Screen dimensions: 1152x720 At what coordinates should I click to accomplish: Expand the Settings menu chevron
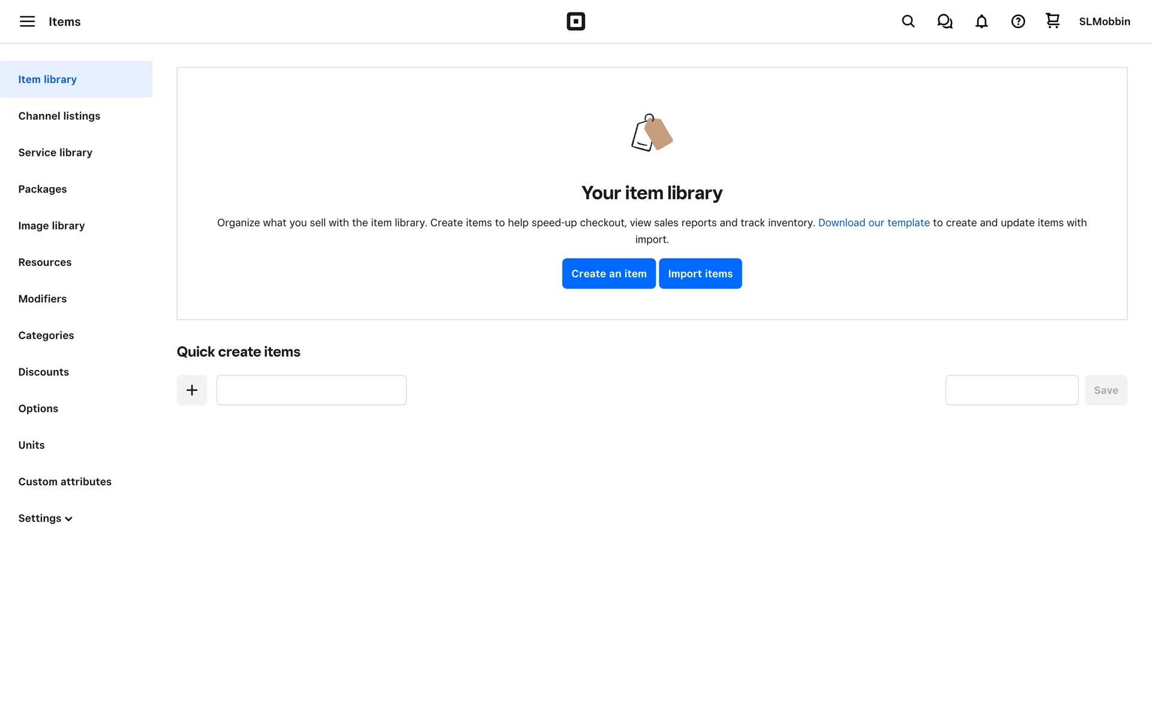68,519
